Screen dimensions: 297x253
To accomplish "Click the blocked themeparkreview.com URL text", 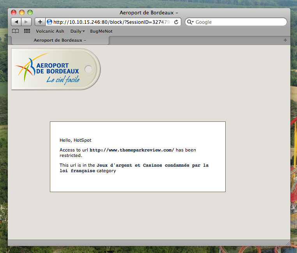I will click(132, 150).
